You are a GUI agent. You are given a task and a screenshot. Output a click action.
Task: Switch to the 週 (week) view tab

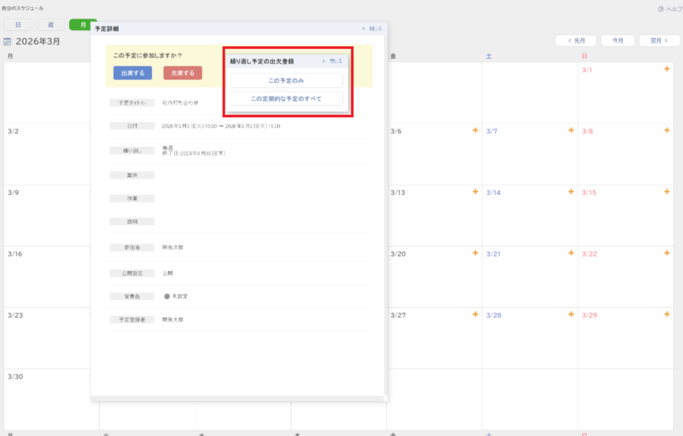(x=51, y=25)
